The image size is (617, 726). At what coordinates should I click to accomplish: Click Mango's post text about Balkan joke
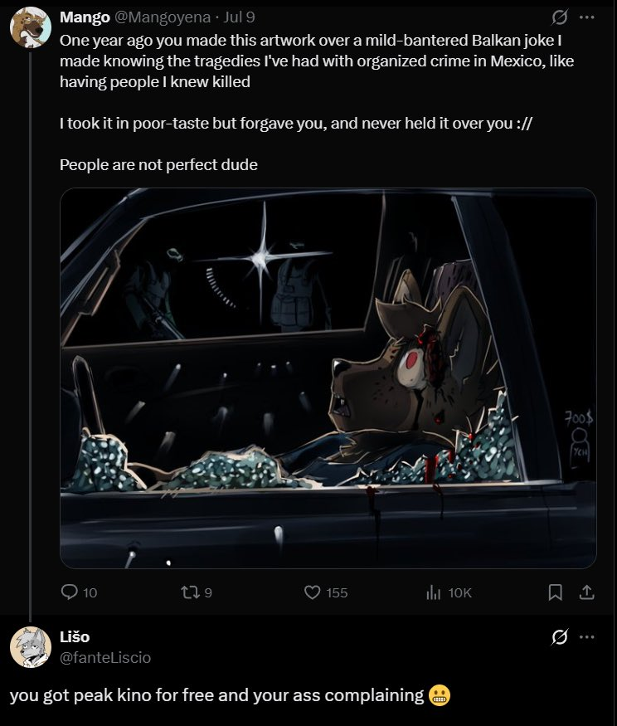coord(315,61)
